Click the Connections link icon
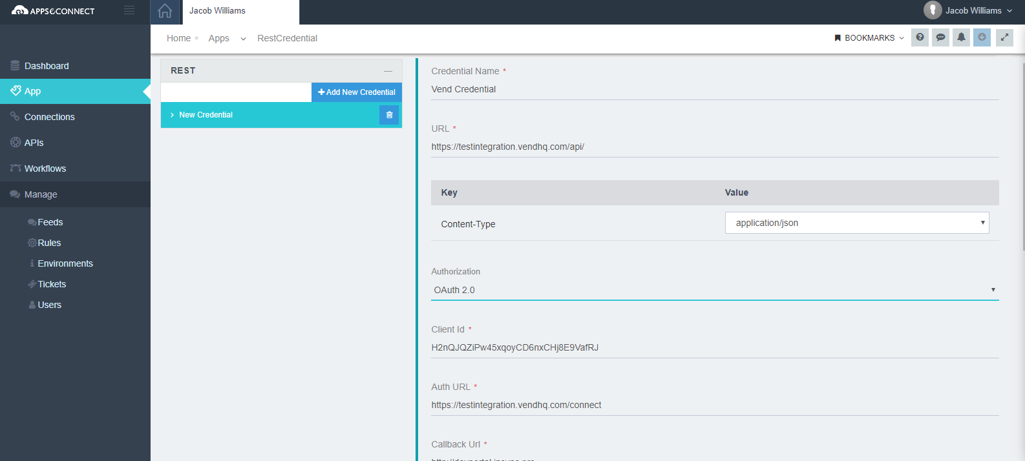This screenshot has width=1025, height=461. [x=15, y=116]
